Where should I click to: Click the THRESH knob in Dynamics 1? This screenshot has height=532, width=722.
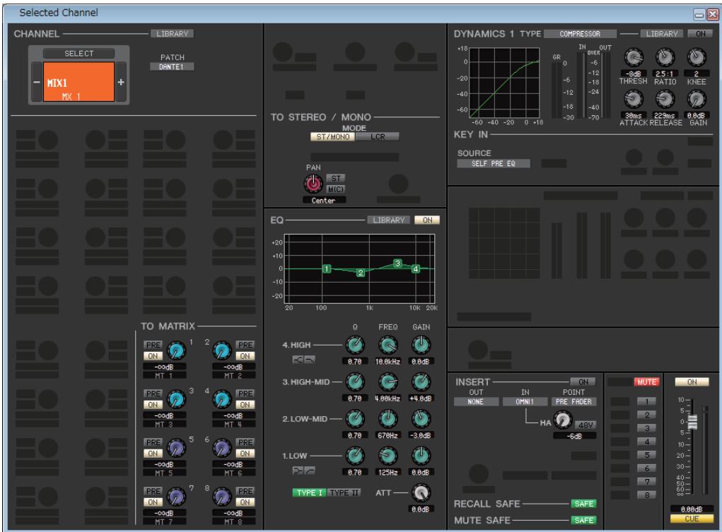pyautogui.click(x=634, y=57)
